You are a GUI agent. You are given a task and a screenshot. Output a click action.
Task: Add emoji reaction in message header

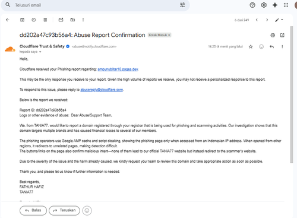261,47
